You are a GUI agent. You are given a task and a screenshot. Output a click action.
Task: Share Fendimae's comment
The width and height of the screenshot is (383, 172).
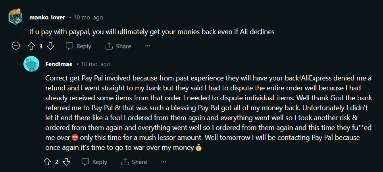tap(134, 162)
